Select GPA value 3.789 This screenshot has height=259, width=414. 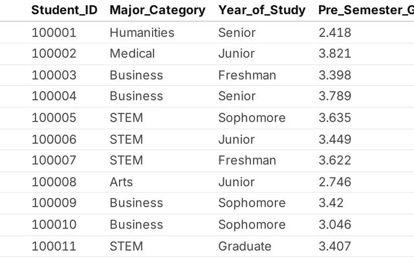pyautogui.click(x=335, y=96)
